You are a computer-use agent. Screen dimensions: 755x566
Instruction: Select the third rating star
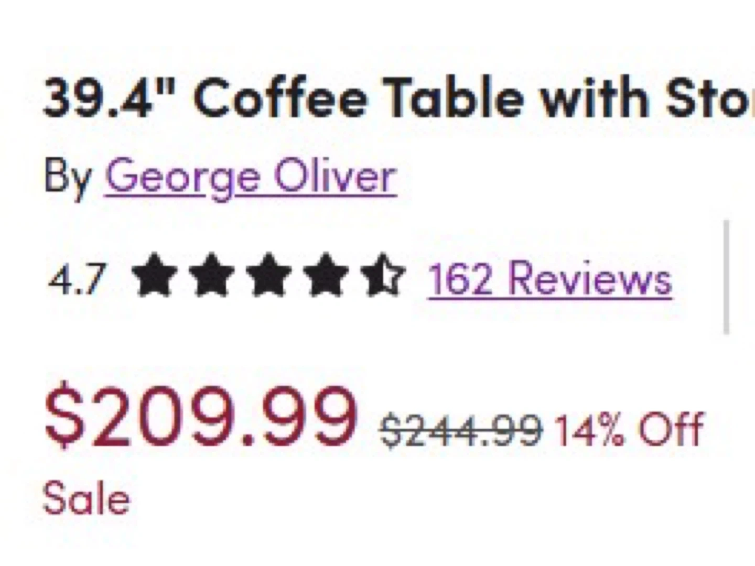(268, 275)
